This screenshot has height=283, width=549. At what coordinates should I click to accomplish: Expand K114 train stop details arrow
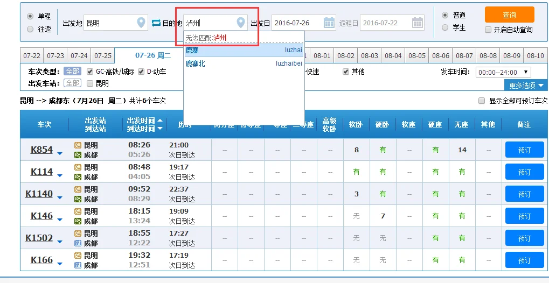[x=60, y=175]
